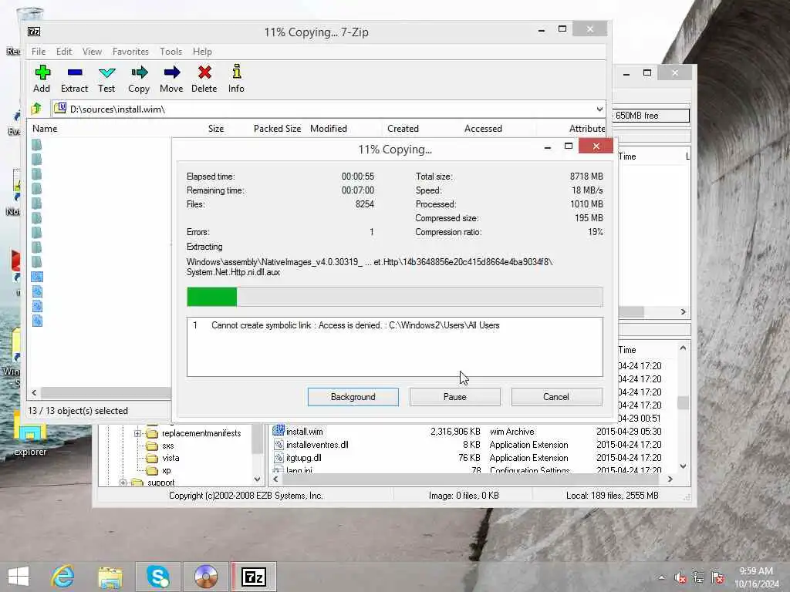Viewport: 790px width, 592px height.
Task: Click the up-folder icon beside the address bar
Action: tap(36, 109)
